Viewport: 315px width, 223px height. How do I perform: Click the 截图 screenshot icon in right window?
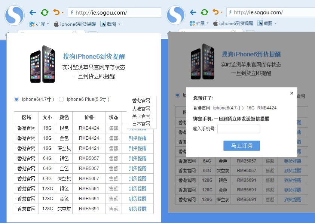[x=260, y=24]
